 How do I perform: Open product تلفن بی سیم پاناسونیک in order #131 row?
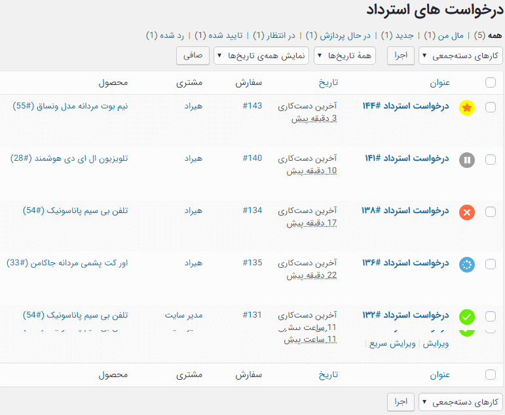75,316
